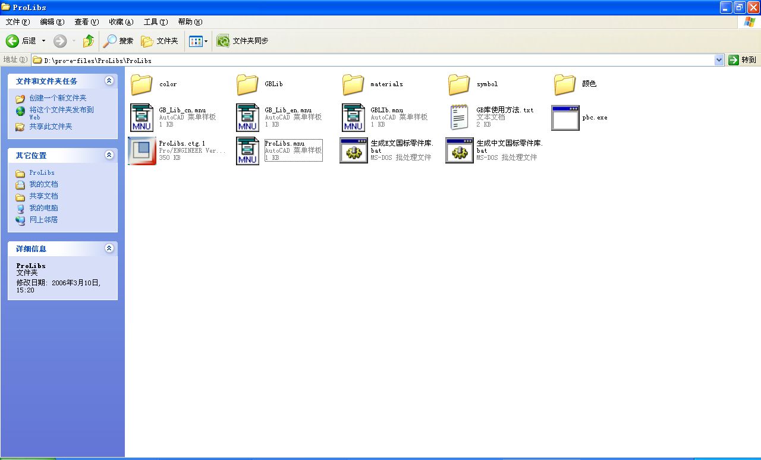Select the 生成E文国标零件库.bat icon
761x460 pixels.
[354, 151]
